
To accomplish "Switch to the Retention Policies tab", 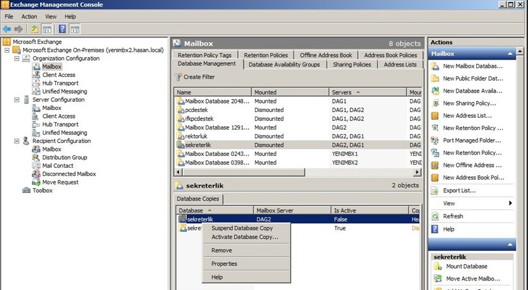I will 266,55.
